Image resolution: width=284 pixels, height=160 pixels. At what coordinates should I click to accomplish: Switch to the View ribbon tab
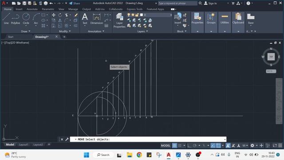click(x=61, y=9)
